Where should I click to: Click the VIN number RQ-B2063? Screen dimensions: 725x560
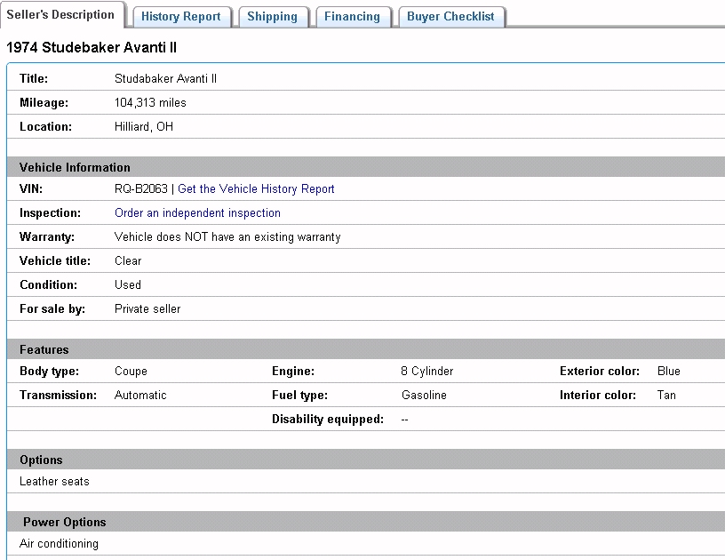(x=140, y=188)
